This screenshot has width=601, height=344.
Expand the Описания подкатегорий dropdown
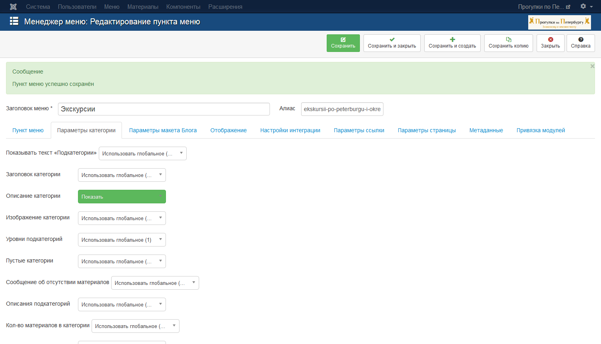(122, 304)
